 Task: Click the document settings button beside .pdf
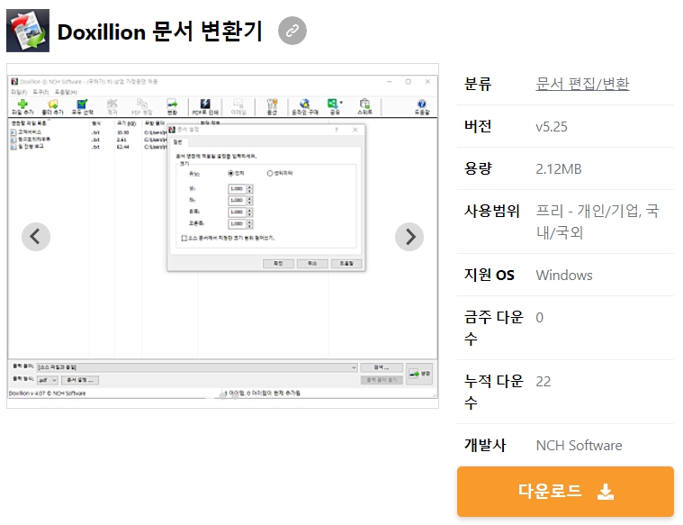[80, 380]
